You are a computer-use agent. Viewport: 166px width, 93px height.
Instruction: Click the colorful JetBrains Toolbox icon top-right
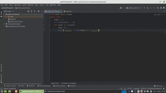point(164,8)
